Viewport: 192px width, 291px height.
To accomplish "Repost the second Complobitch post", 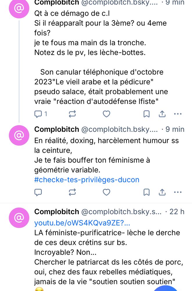I will (x=72, y=192).
